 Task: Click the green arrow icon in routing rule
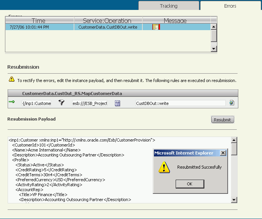click(11, 101)
